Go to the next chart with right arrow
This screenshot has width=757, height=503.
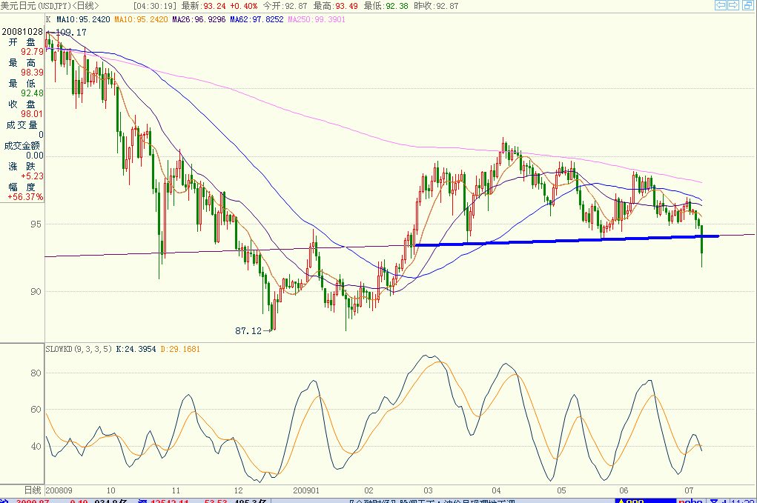tap(733, 5)
